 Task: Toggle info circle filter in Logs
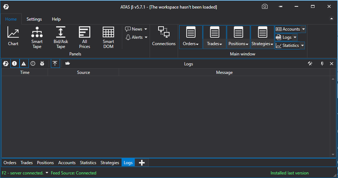pos(33,64)
